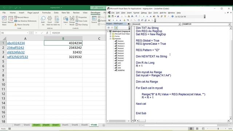Switch to the green Sheet3 tab
The height and width of the screenshot is (131, 233).
[36, 125]
